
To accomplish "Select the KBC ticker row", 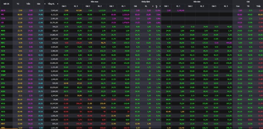I will (131, 35).
